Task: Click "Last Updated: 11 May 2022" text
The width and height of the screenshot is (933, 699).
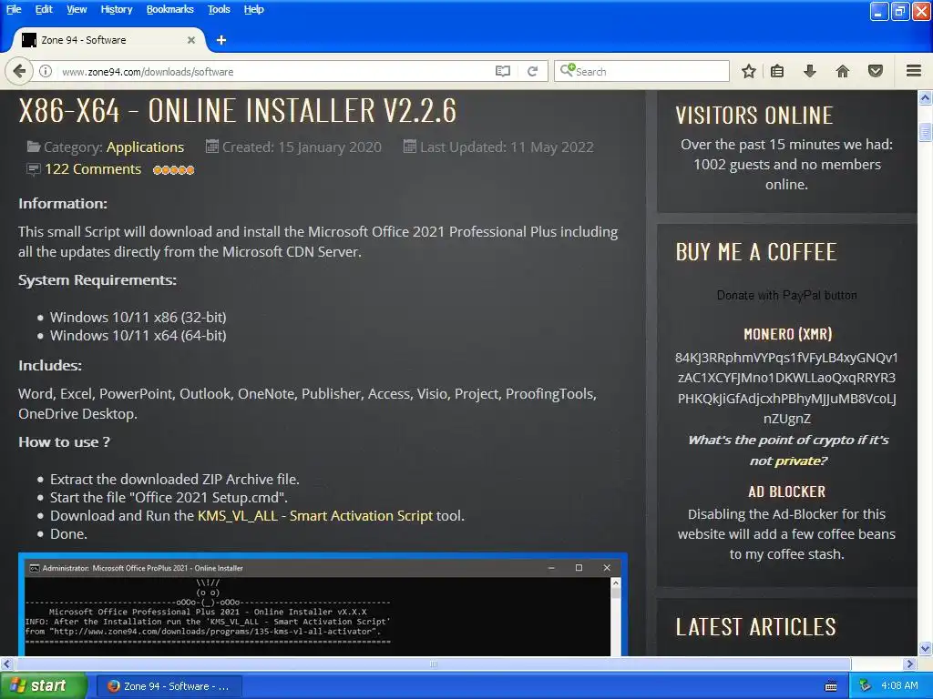Action: click(507, 147)
